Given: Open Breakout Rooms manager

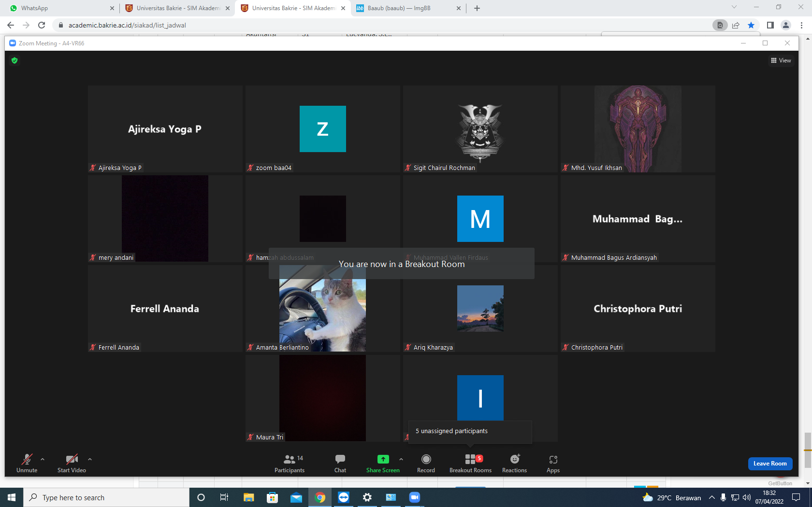Looking at the screenshot, I should pyautogui.click(x=470, y=463).
